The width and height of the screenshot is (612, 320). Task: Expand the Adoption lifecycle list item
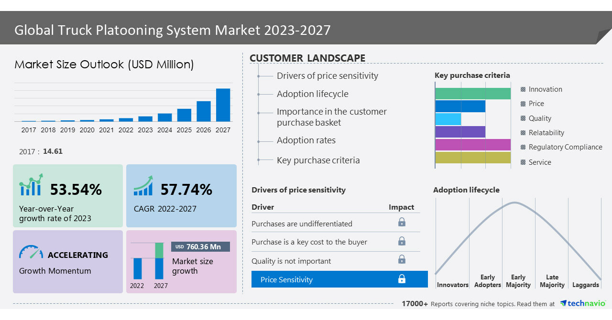click(312, 94)
